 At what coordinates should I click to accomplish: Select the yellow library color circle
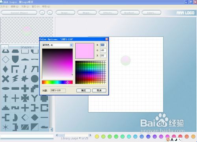[x=97, y=136]
